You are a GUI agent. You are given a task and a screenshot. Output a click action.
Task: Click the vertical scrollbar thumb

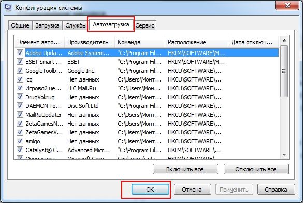pos(284,71)
